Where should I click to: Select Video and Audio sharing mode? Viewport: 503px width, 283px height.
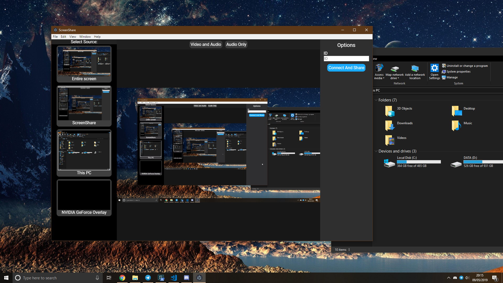[x=206, y=44]
